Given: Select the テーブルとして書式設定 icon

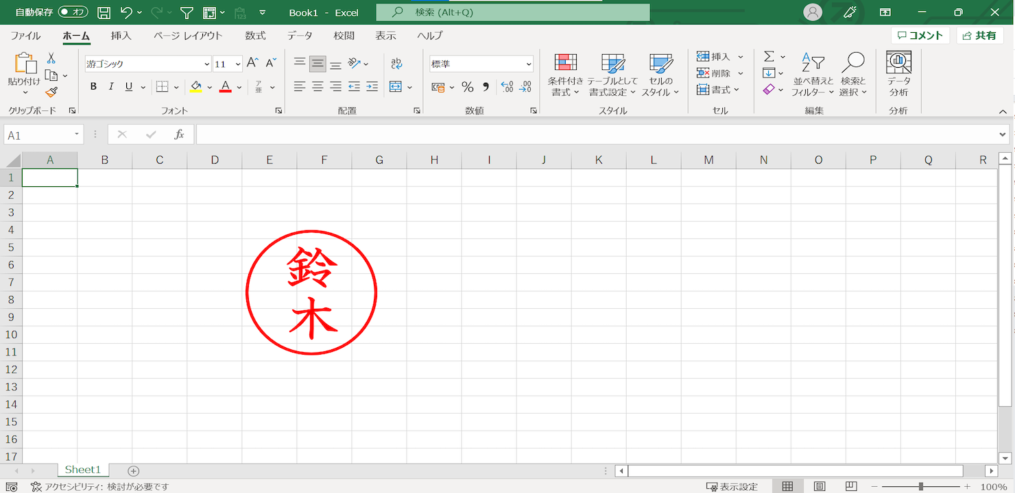Looking at the screenshot, I should click(612, 73).
